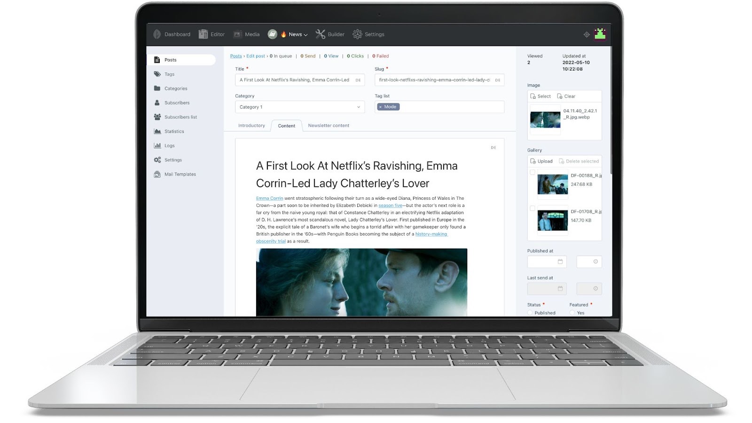
Task: Click the Posts document icon in sidebar
Action: point(157,60)
